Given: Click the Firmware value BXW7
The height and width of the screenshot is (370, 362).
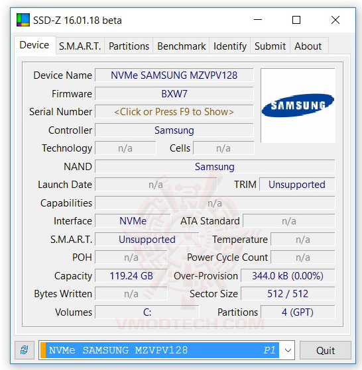Looking at the screenshot, I should [x=174, y=94].
